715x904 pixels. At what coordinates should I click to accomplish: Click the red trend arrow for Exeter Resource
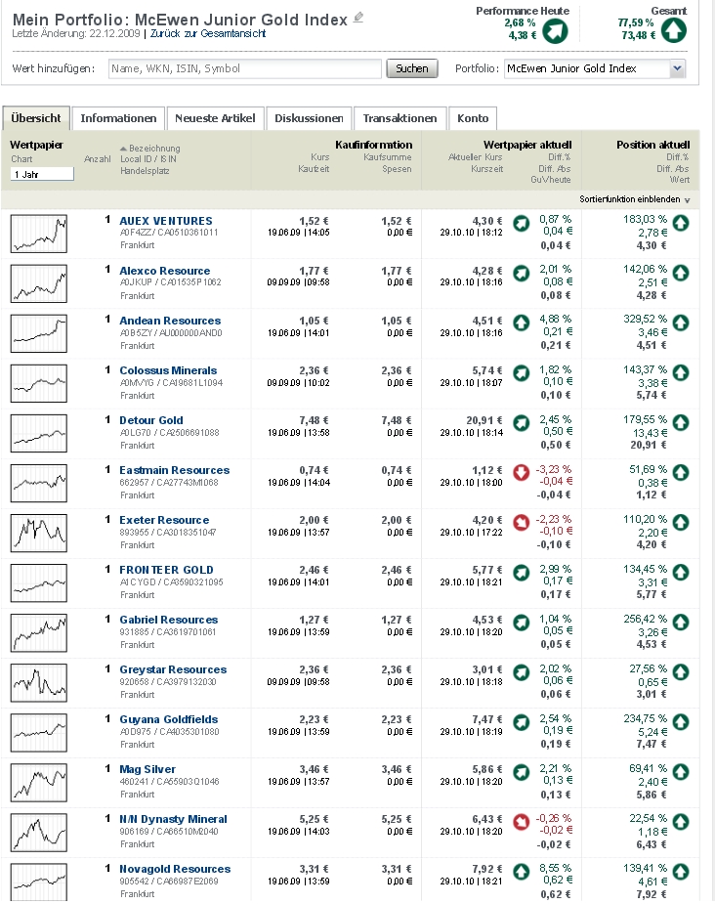click(522, 523)
